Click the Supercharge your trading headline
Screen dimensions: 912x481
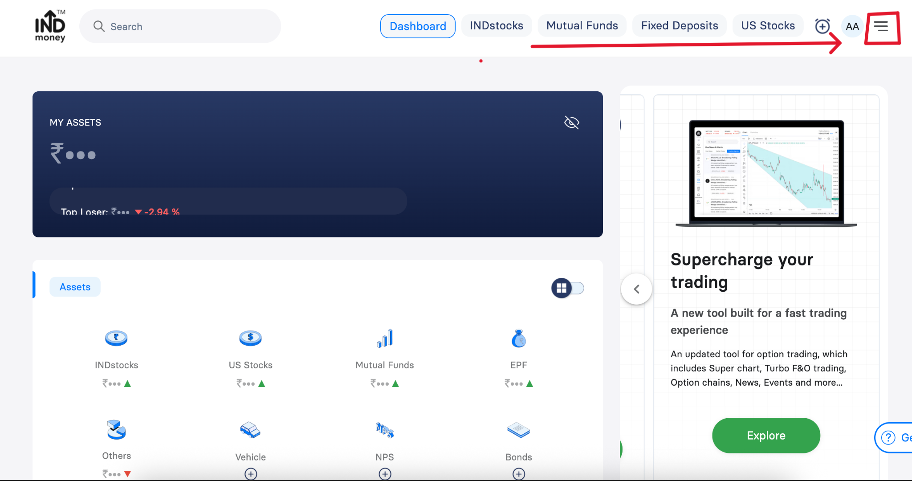click(x=742, y=271)
